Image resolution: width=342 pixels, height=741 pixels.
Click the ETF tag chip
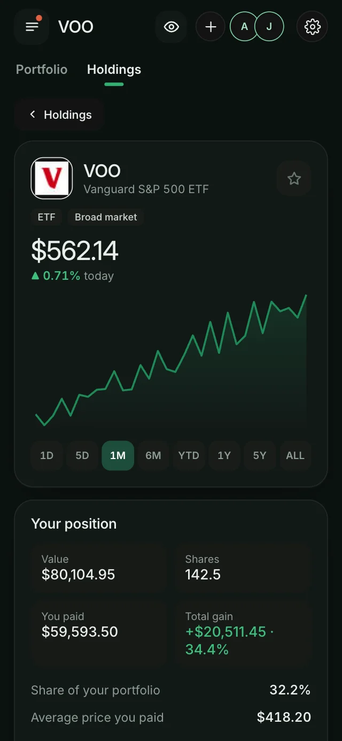point(46,217)
